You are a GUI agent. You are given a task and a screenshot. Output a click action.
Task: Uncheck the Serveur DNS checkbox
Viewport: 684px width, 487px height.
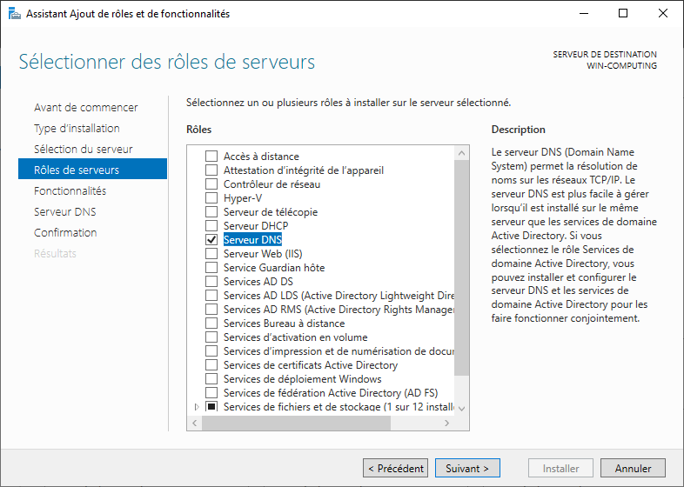coord(211,239)
